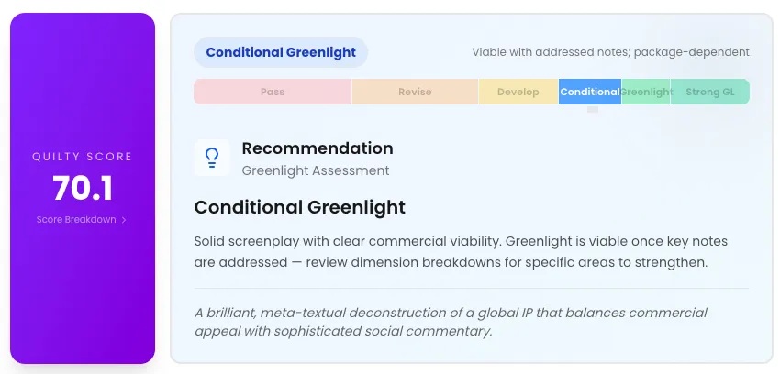The height and width of the screenshot is (374, 780).
Task: Select the Develop segment on rating scale
Action: [x=518, y=92]
